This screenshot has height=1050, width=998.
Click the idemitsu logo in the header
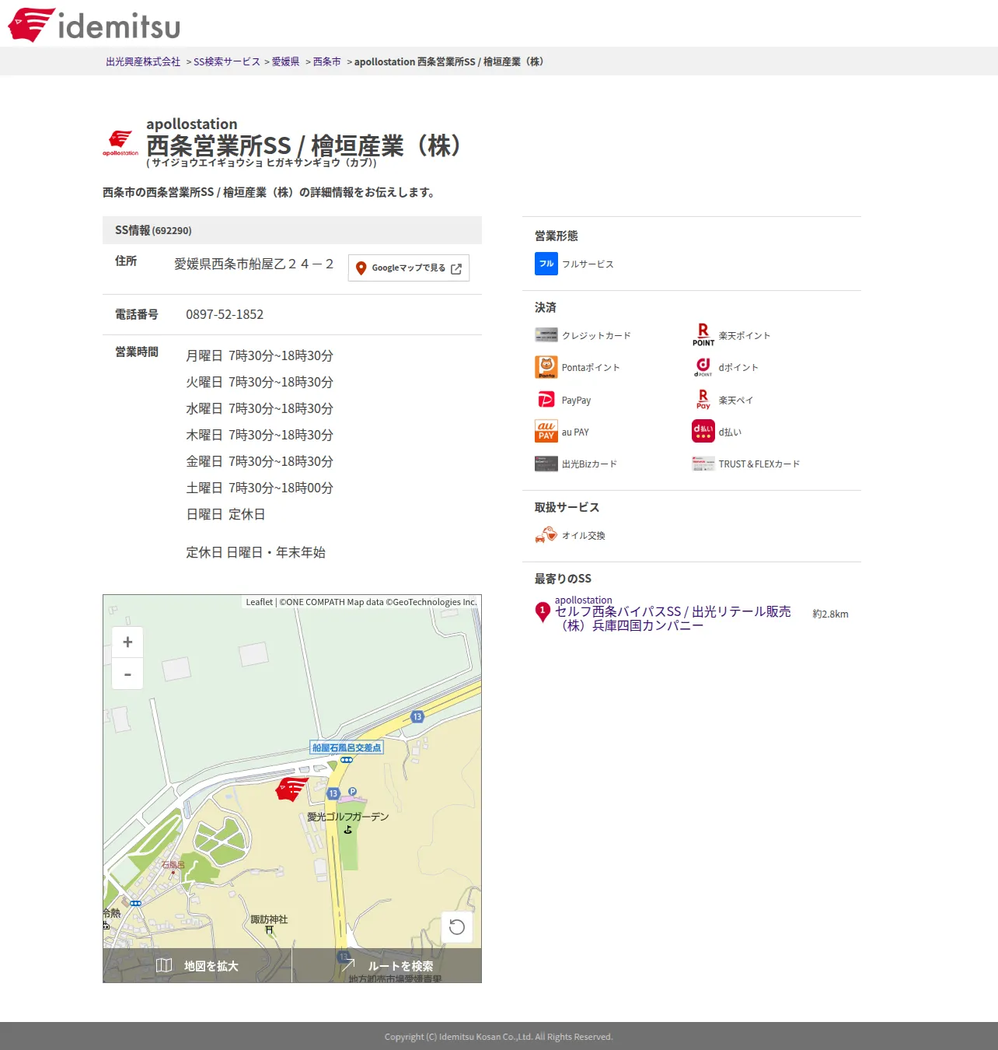94,25
